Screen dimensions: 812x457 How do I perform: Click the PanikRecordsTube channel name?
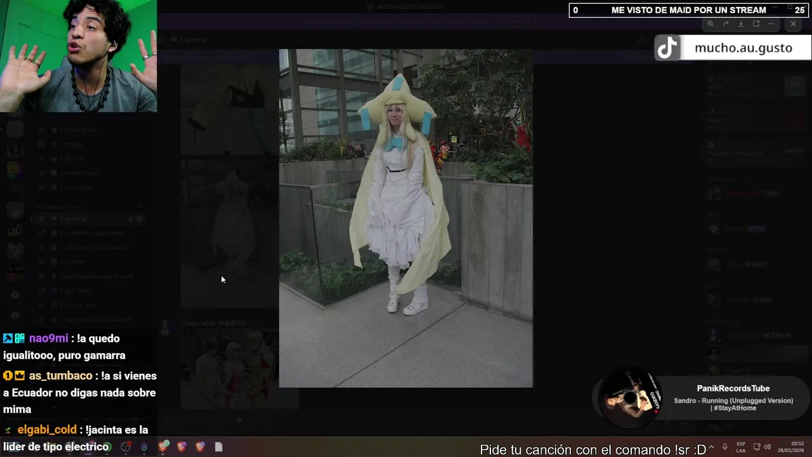tap(733, 388)
